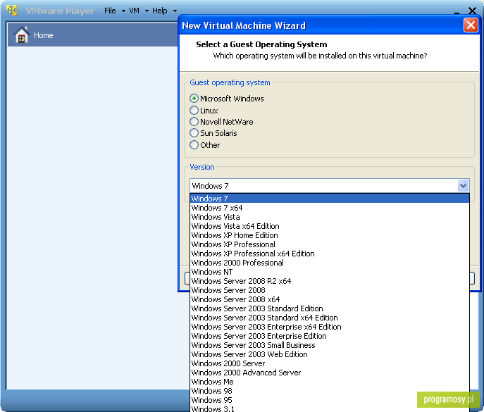This screenshot has height=412, width=484.
Task: Choose Novell NetWare as guest OS
Action: click(194, 122)
